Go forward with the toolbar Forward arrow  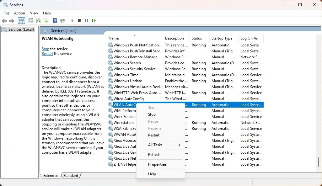[12, 21]
